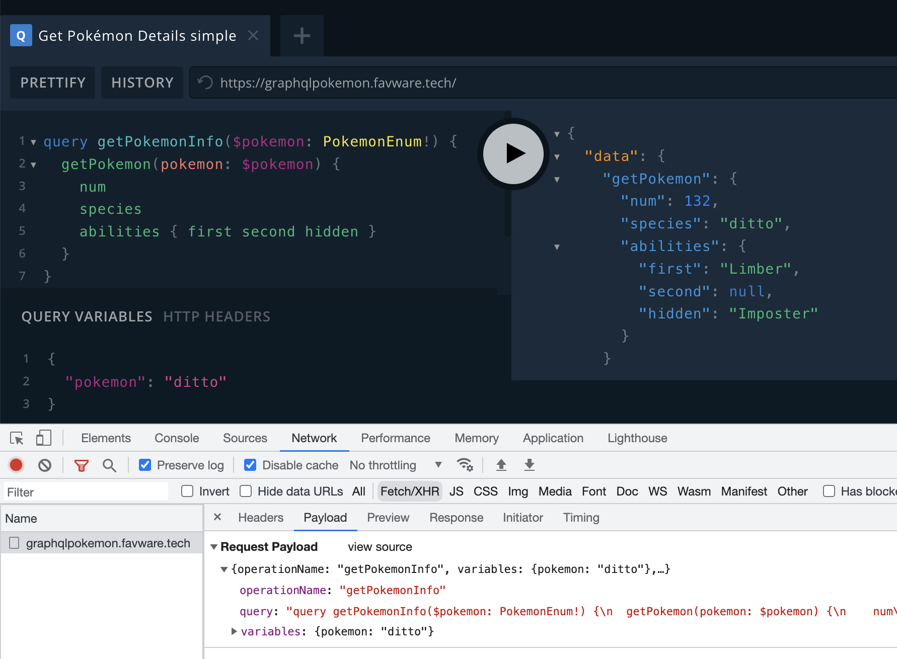Open network conditions wifi settings icon
Viewport: 897px width, 659px height.
[465, 465]
